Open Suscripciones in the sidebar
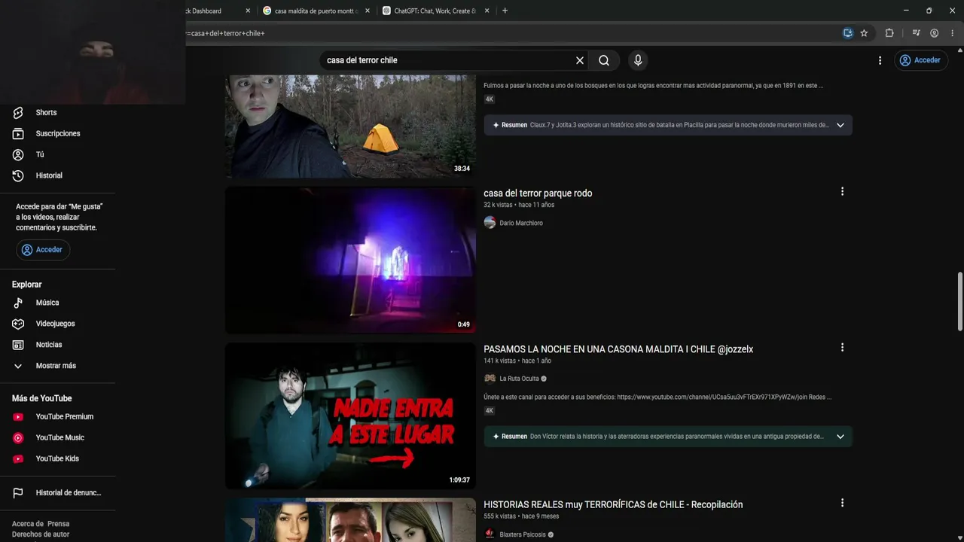Viewport: 964px width, 542px height. pos(57,133)
